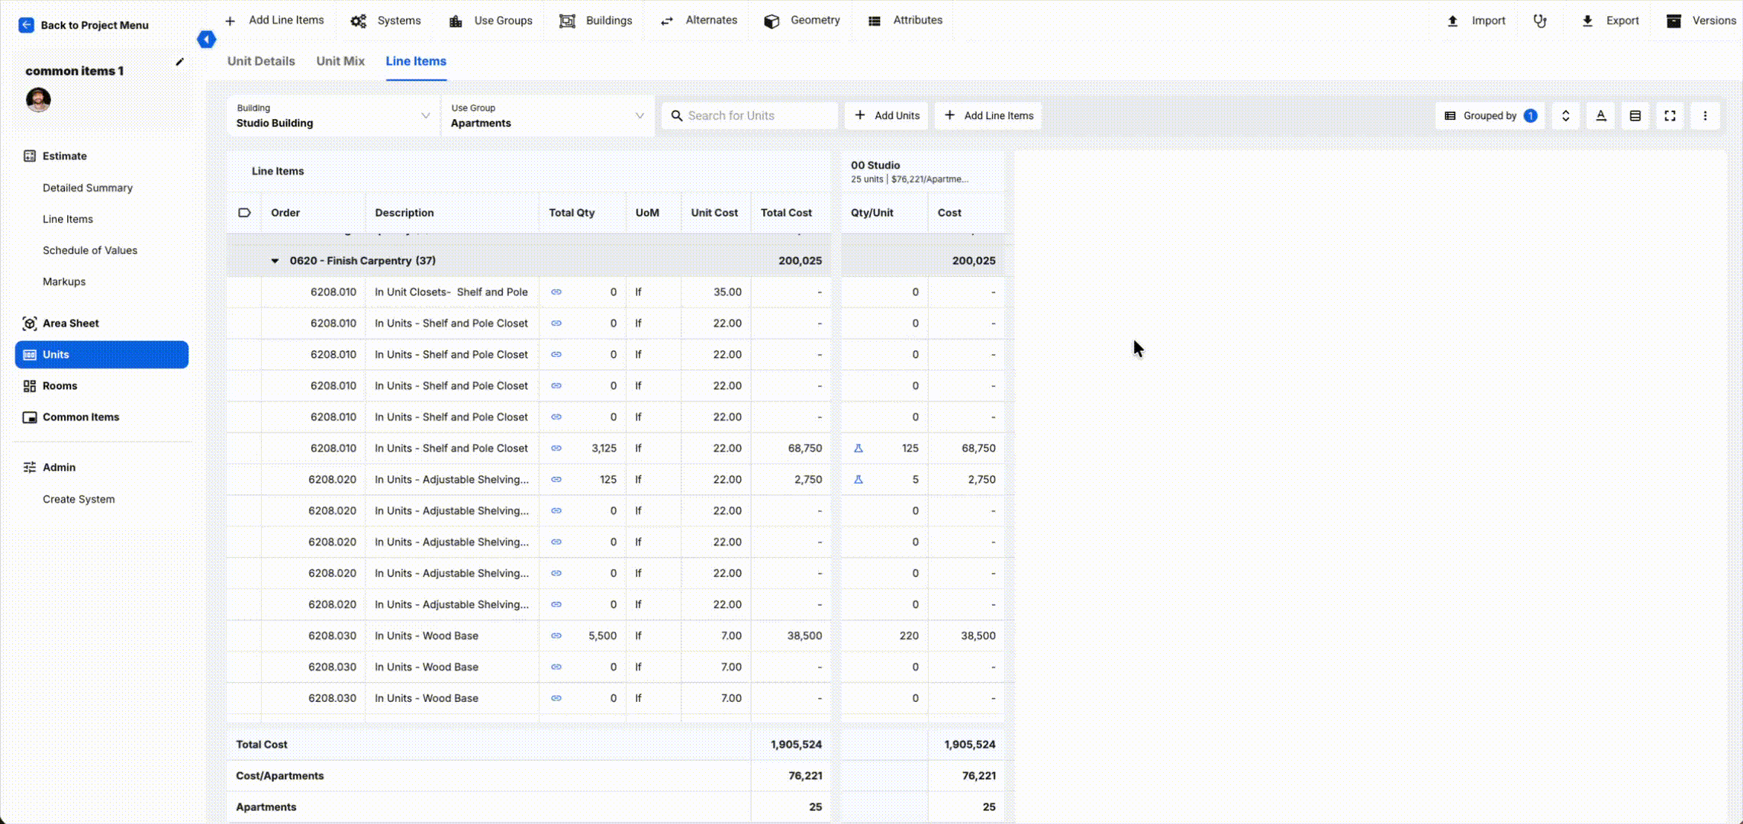1743x824 pixels.
Task: Collapse the 0620 - Finish Carpentry group
Action: click(275, 261)
